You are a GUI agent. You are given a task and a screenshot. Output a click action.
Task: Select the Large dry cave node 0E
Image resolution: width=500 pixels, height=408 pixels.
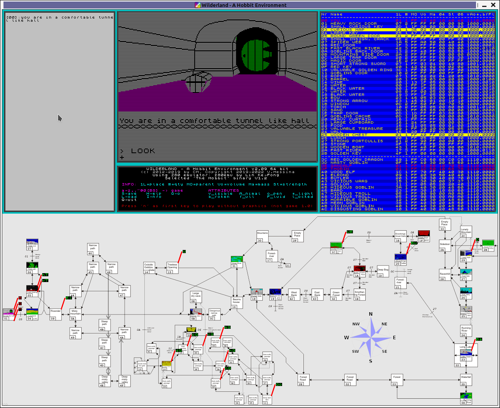coord(196,297)
